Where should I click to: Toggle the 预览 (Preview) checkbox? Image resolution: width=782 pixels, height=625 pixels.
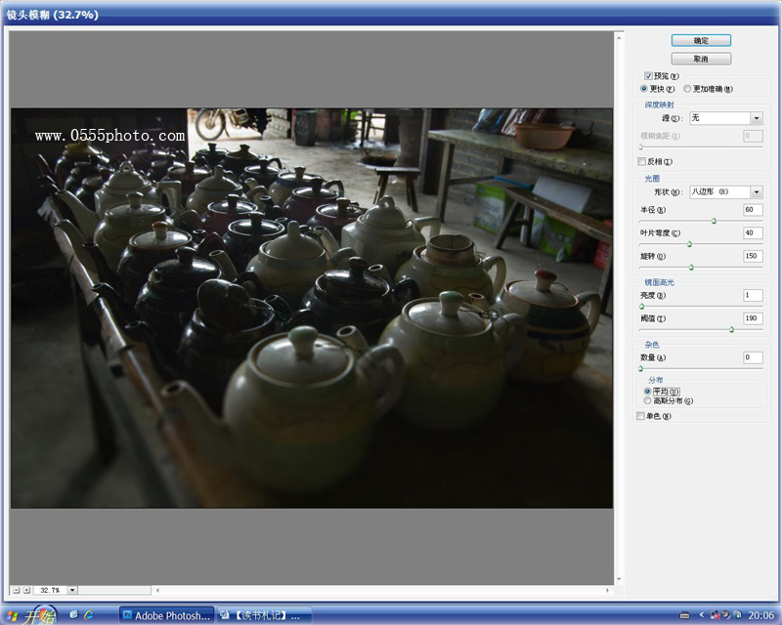[x=648, y=76]
